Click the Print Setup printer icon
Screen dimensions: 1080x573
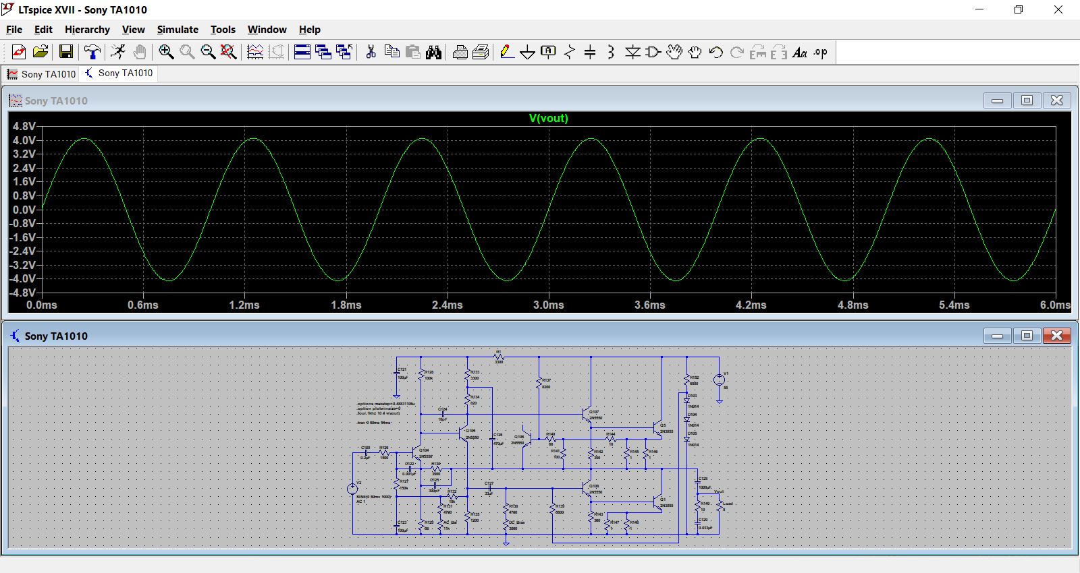pos(460,52)
